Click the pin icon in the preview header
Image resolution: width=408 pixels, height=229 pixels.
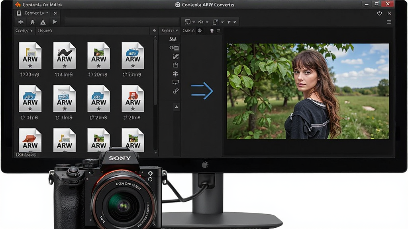pyautogui.click(x=212, y=31)
